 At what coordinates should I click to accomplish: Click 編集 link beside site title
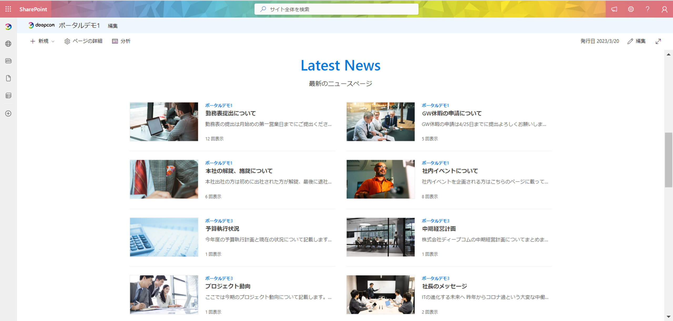coord(113,26)
